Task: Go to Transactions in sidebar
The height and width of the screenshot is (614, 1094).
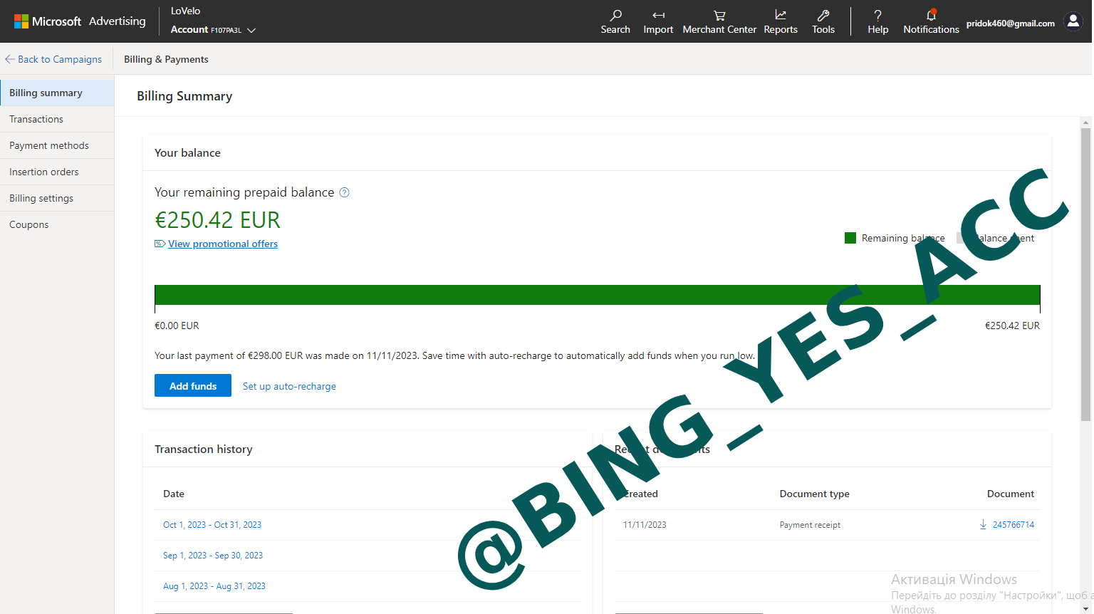Action: point(36,119)
